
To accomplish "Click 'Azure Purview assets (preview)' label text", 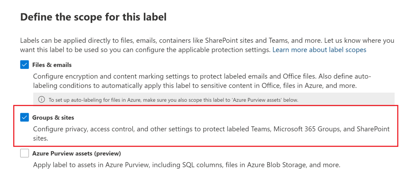I will click(76, 153).
